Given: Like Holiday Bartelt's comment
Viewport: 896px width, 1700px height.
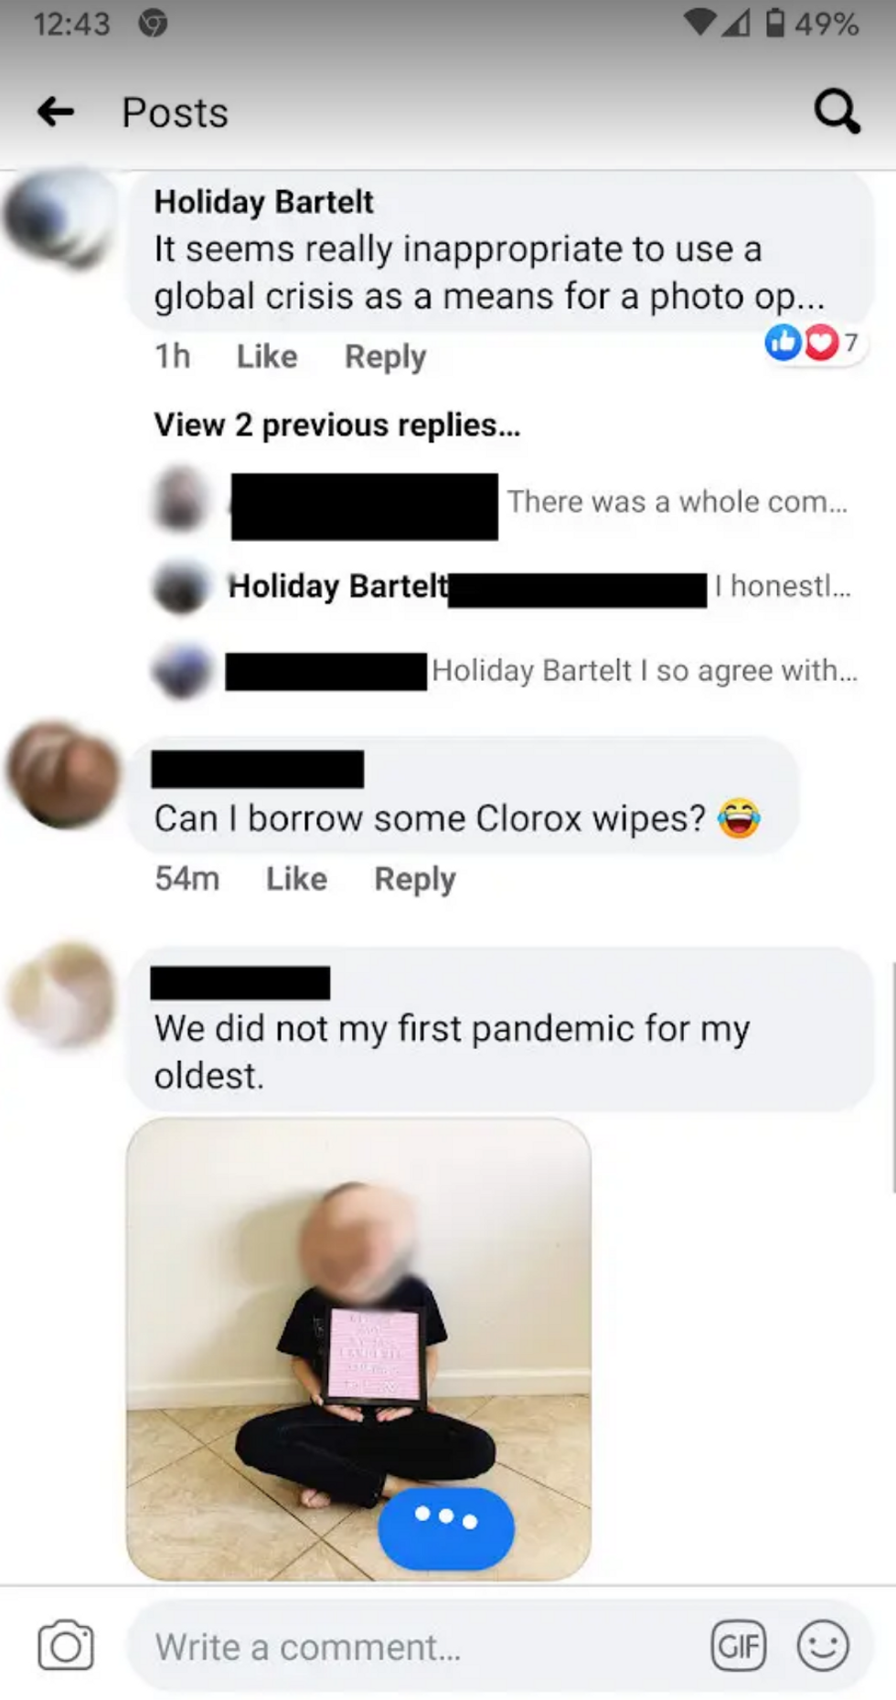Looking at the screenshot, I should tap(267, 356).
